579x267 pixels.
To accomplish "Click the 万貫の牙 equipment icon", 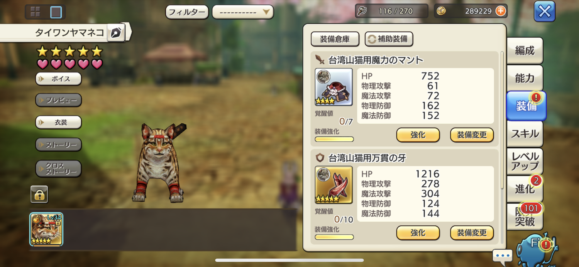I will tap(334, 185).
